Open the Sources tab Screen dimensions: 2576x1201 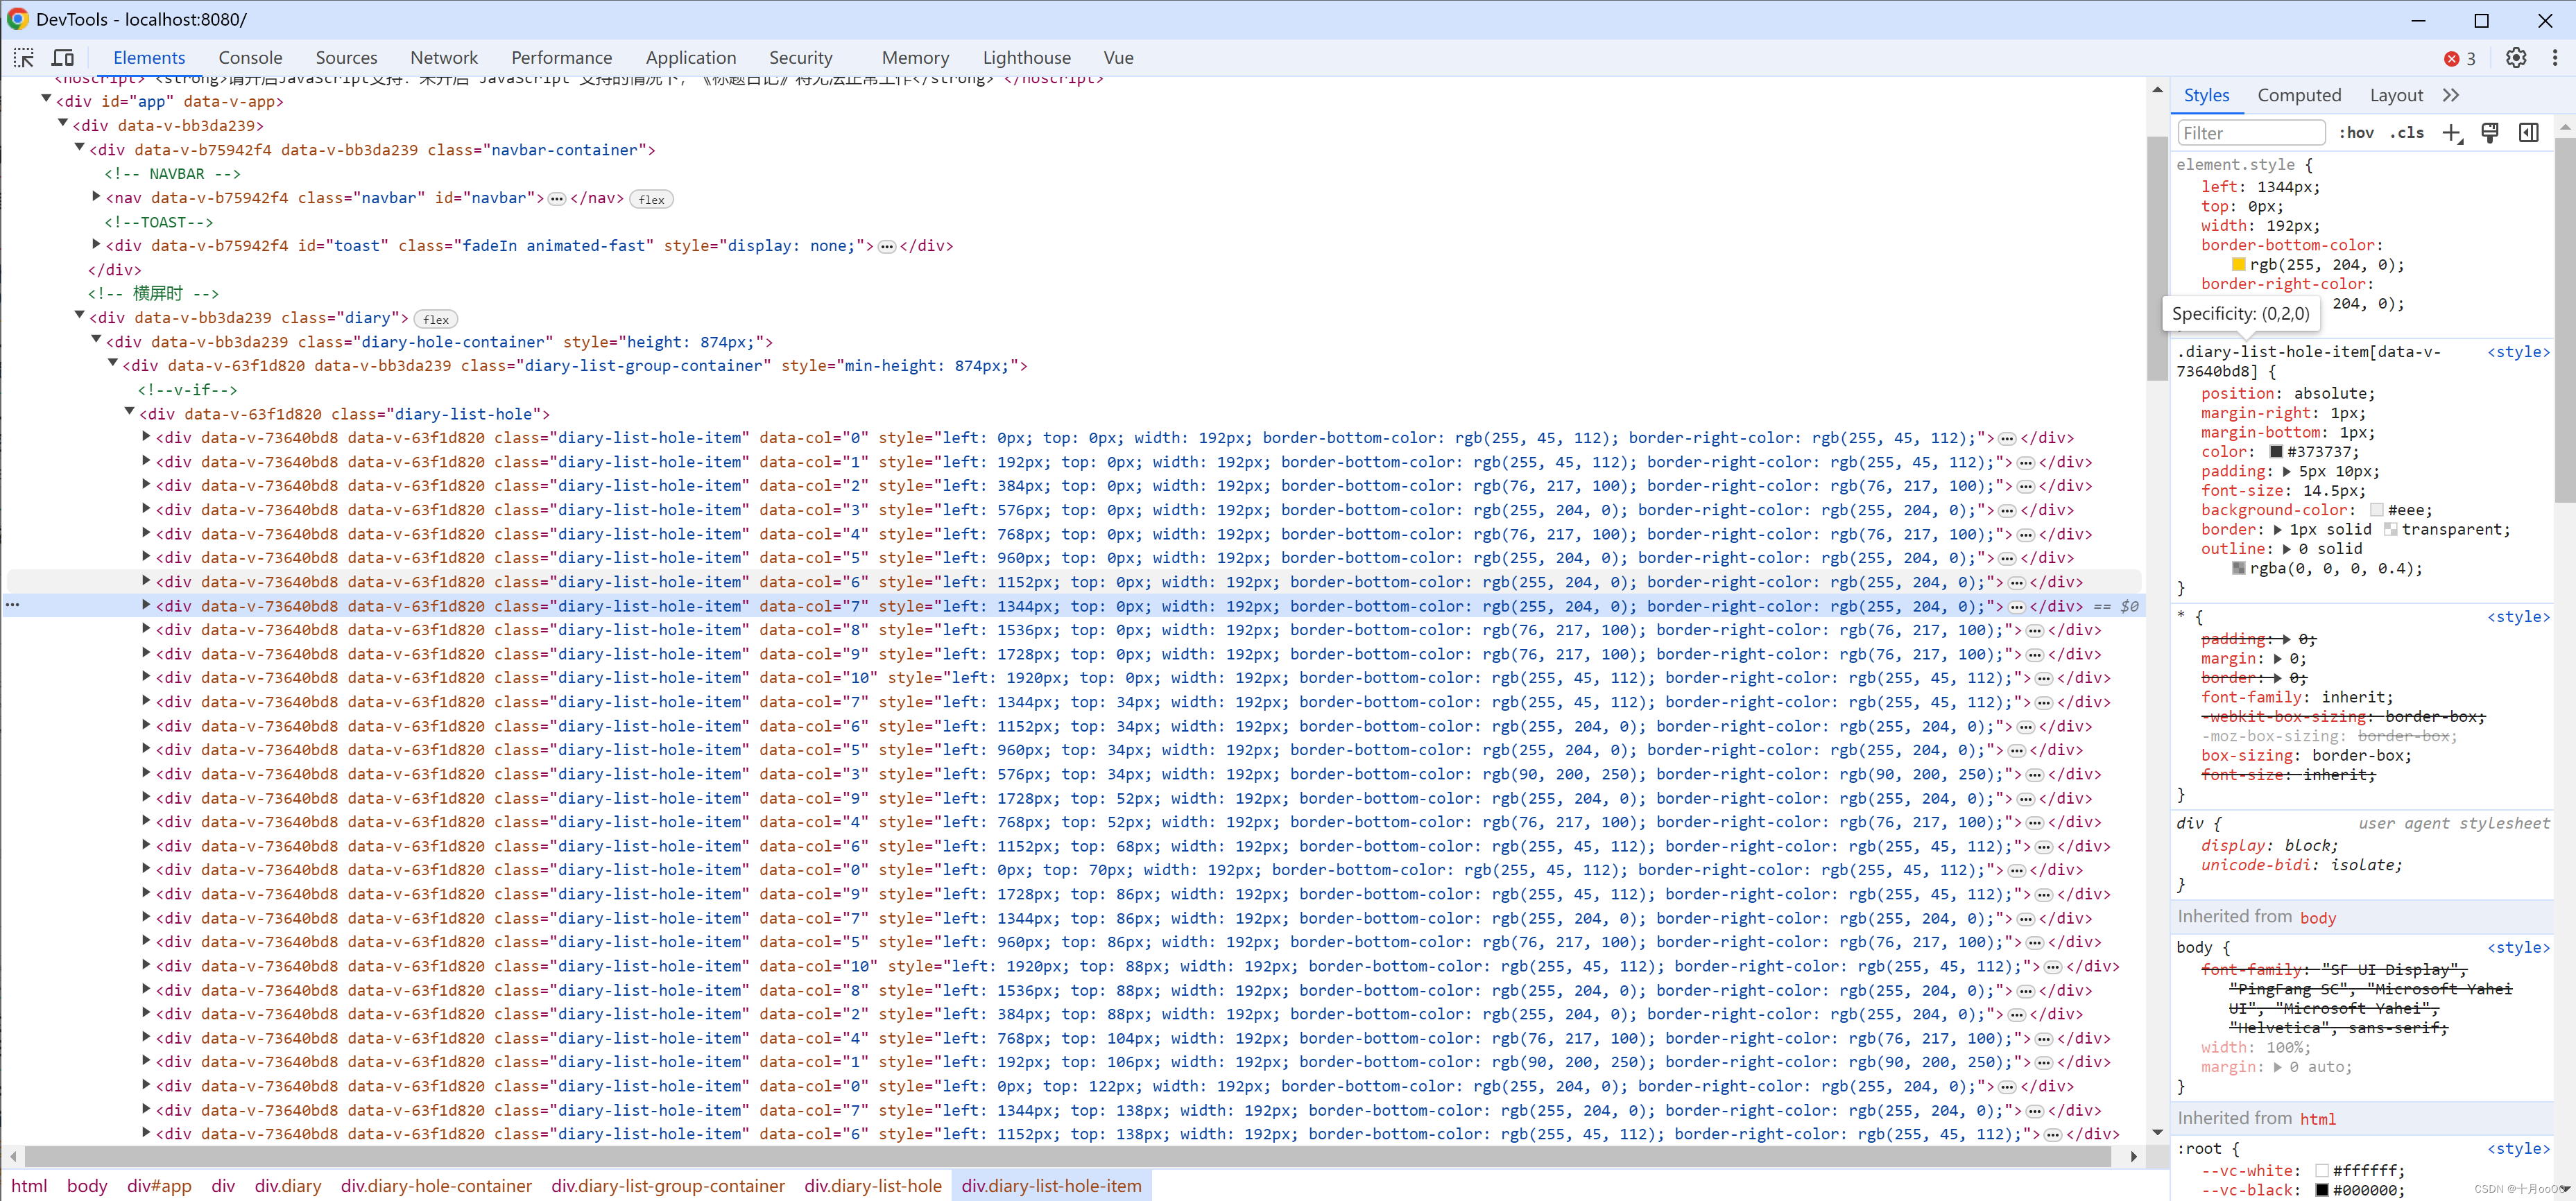pyautogui.click(x=346, y=58)
